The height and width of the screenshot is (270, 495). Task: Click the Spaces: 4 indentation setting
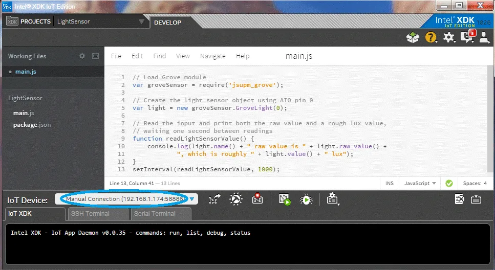coord(474,183)
